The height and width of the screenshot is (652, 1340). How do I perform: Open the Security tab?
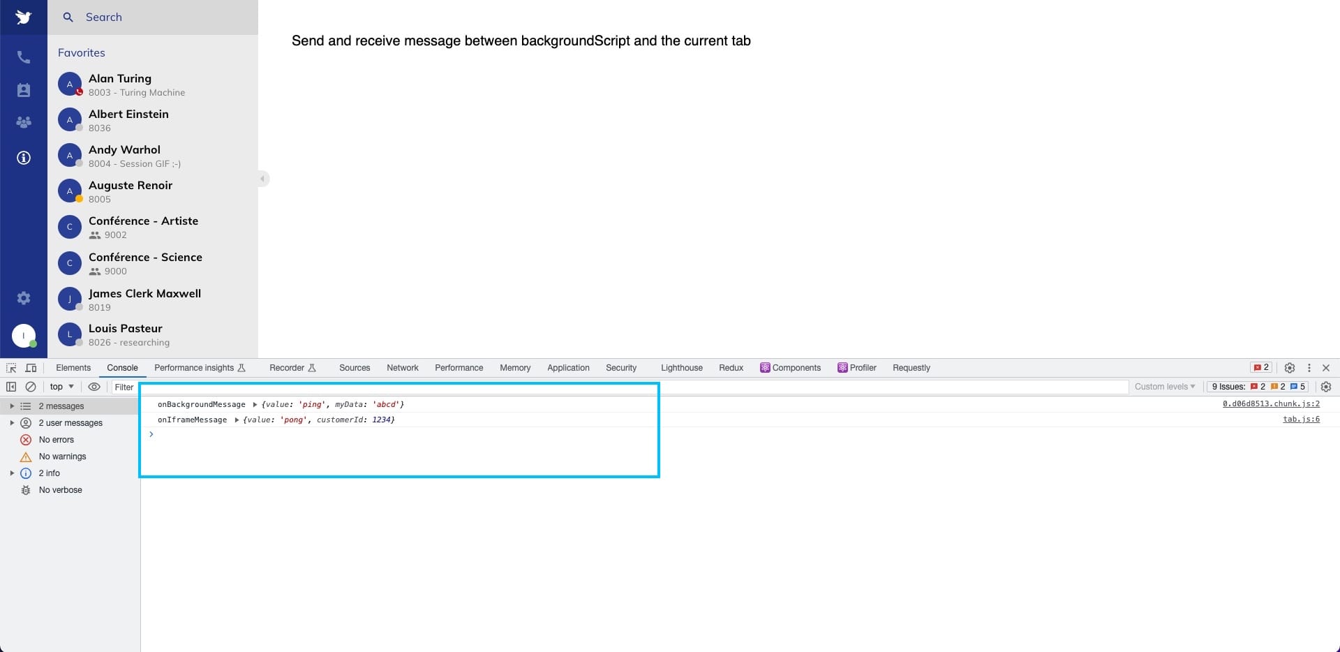[x=621, y=368]
